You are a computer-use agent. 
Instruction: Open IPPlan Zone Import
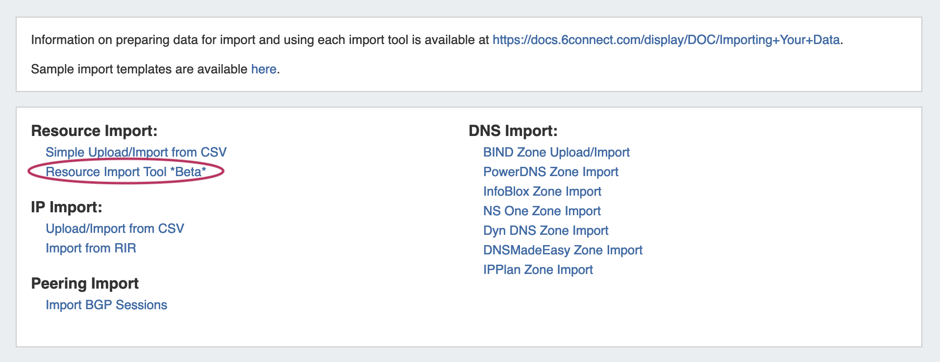pos(538,270)
